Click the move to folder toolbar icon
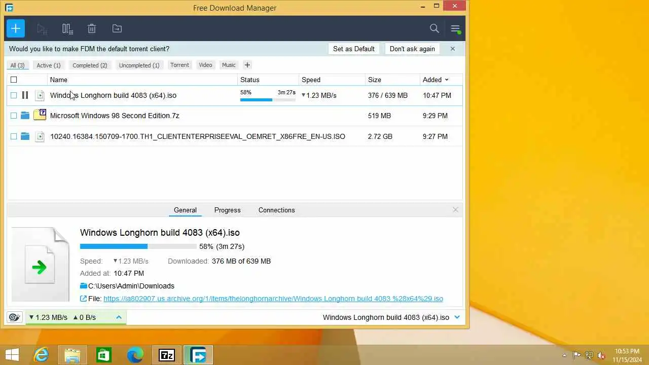 [x=117, y=29]
